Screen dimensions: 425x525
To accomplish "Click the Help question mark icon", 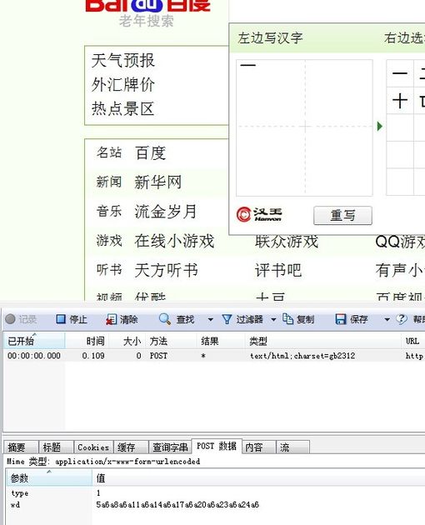I will pos(401,319).
